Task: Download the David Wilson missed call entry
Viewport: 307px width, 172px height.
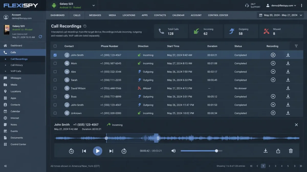Action: point(288,88)
